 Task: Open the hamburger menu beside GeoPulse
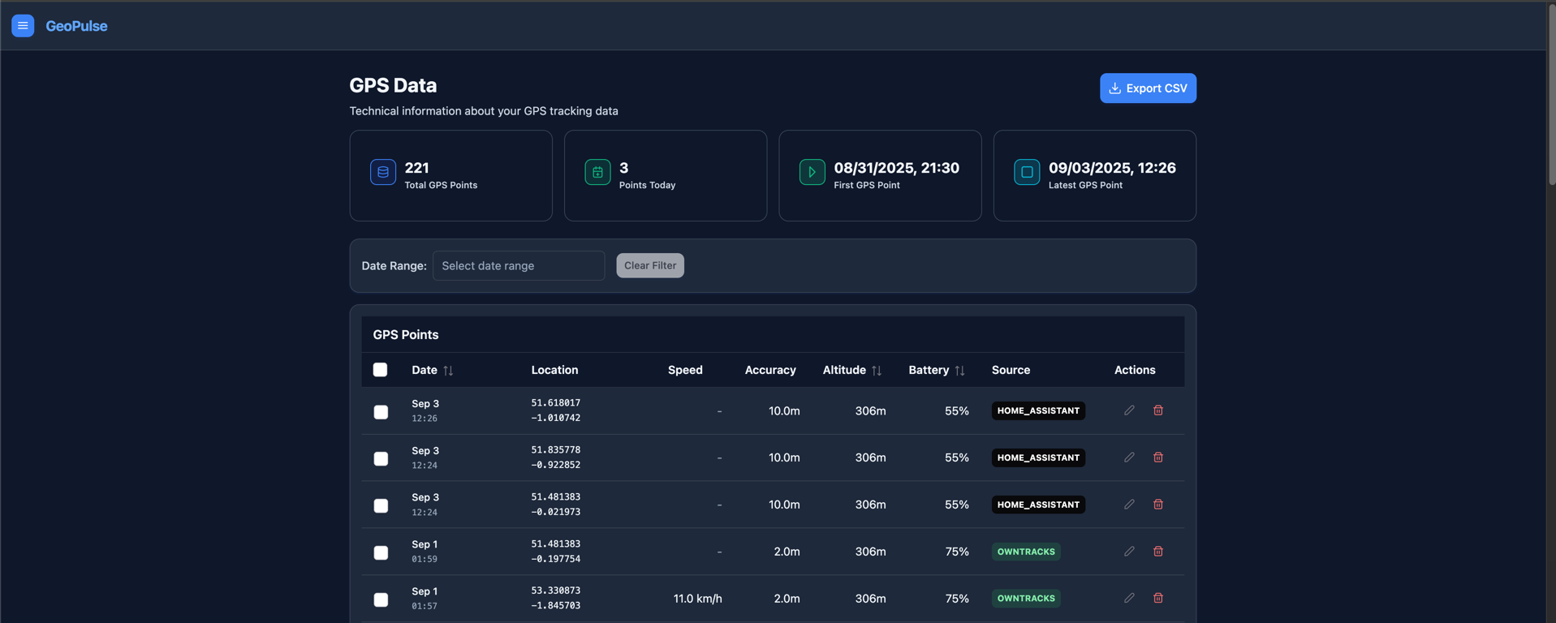point(23,26)
